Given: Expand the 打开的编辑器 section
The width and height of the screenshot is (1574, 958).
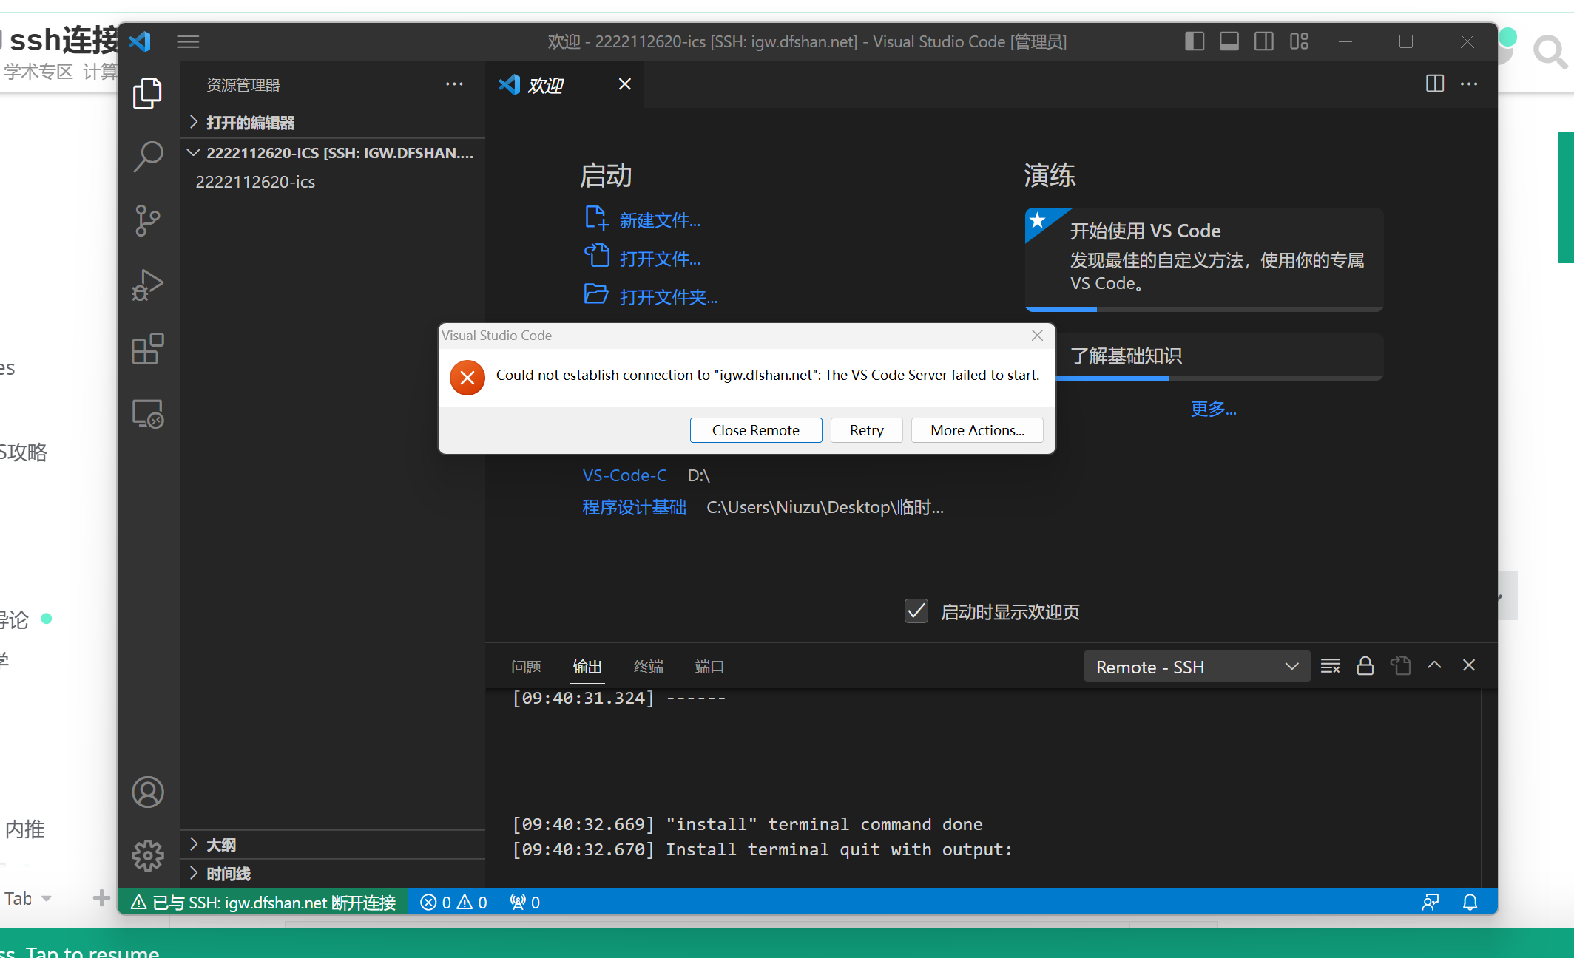Looking at the screenshot, I should click(249, 123).
